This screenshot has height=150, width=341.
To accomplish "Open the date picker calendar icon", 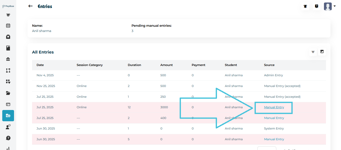I will (322, 52).
